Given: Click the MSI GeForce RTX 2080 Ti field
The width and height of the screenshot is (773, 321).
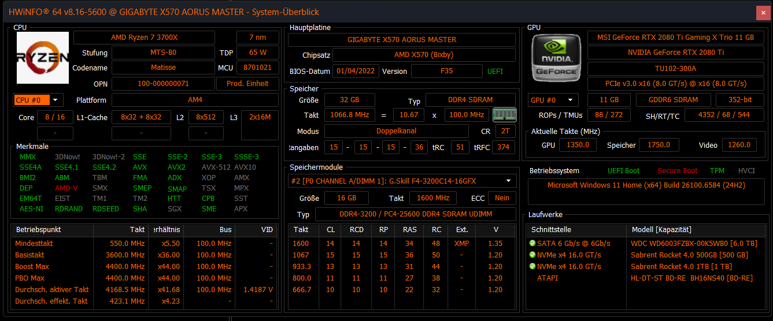Looking at the screenshot, I should pyautogui.click(x=675, y=38).
